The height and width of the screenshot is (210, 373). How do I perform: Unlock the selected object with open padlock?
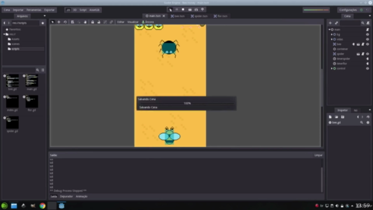98,22
